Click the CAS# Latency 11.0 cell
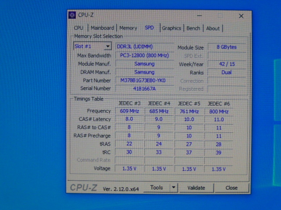Screen dimensions: 281x210 219,119
